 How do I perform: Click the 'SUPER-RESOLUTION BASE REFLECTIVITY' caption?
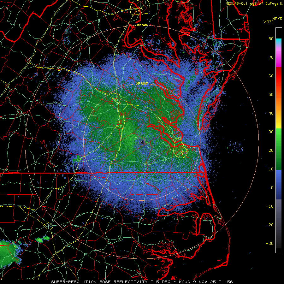(100, 282)
